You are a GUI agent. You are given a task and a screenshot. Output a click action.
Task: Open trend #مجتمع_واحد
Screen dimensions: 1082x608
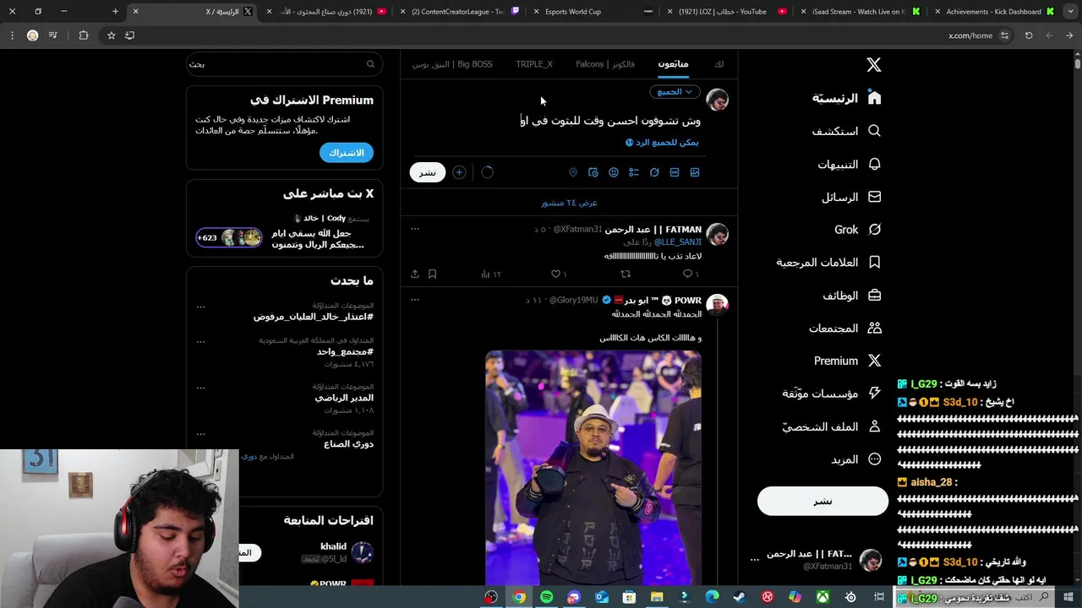pos(345,352)
